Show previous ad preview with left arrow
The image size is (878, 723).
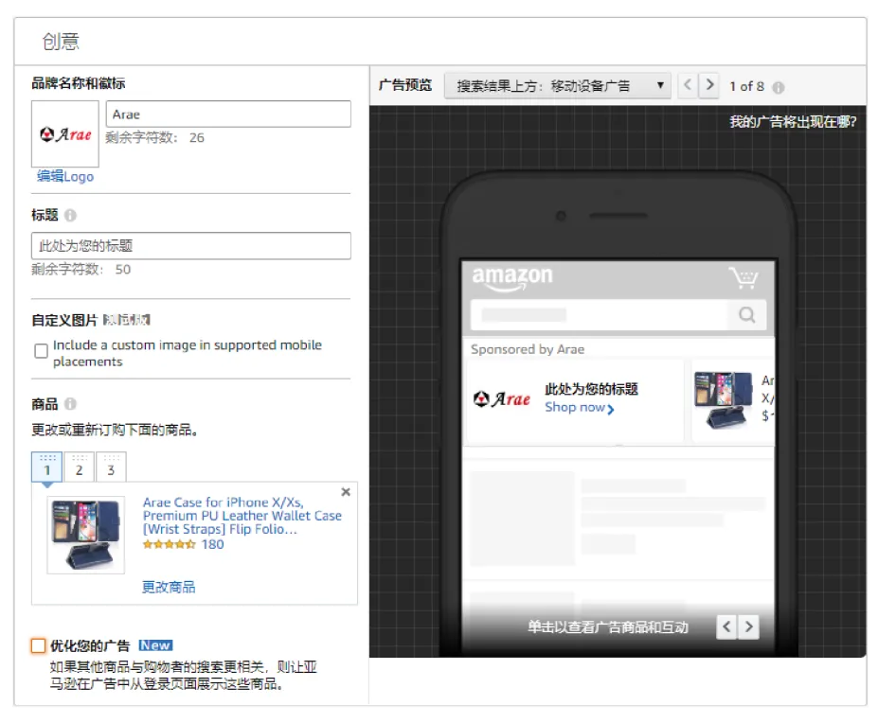pyautogui.click(x=688, y=85)
